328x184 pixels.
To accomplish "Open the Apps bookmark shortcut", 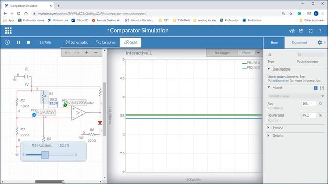I will point(9,20).
